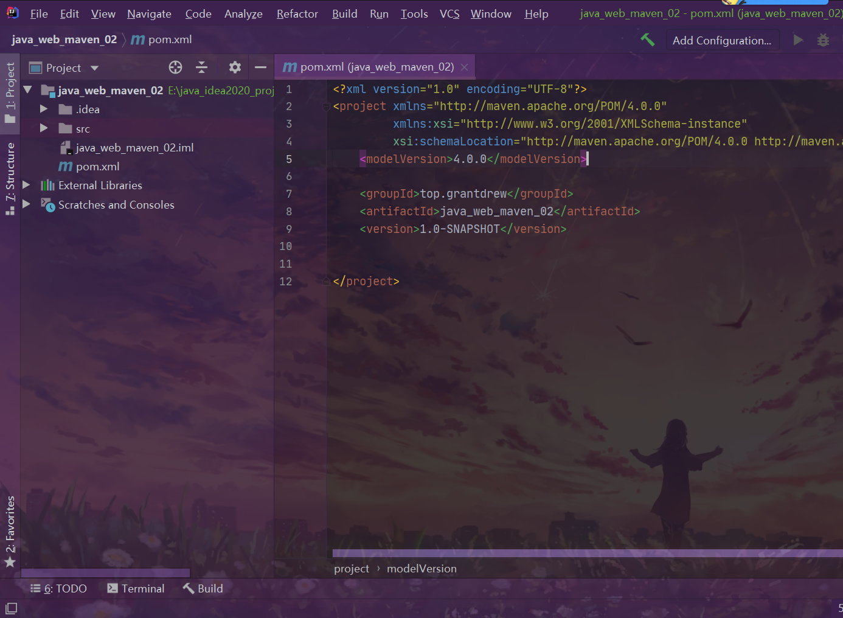The height and width of the screenshot is (618, 843).
Task: Click modelVersion in editor breadcrumb bar
Action: 421,569
